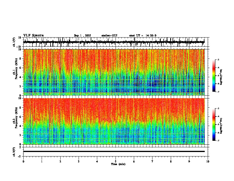The image size is (234, 181).
Task: Click time axis tick label "6"
Action: pyautogui.click(x=134, y=161)
